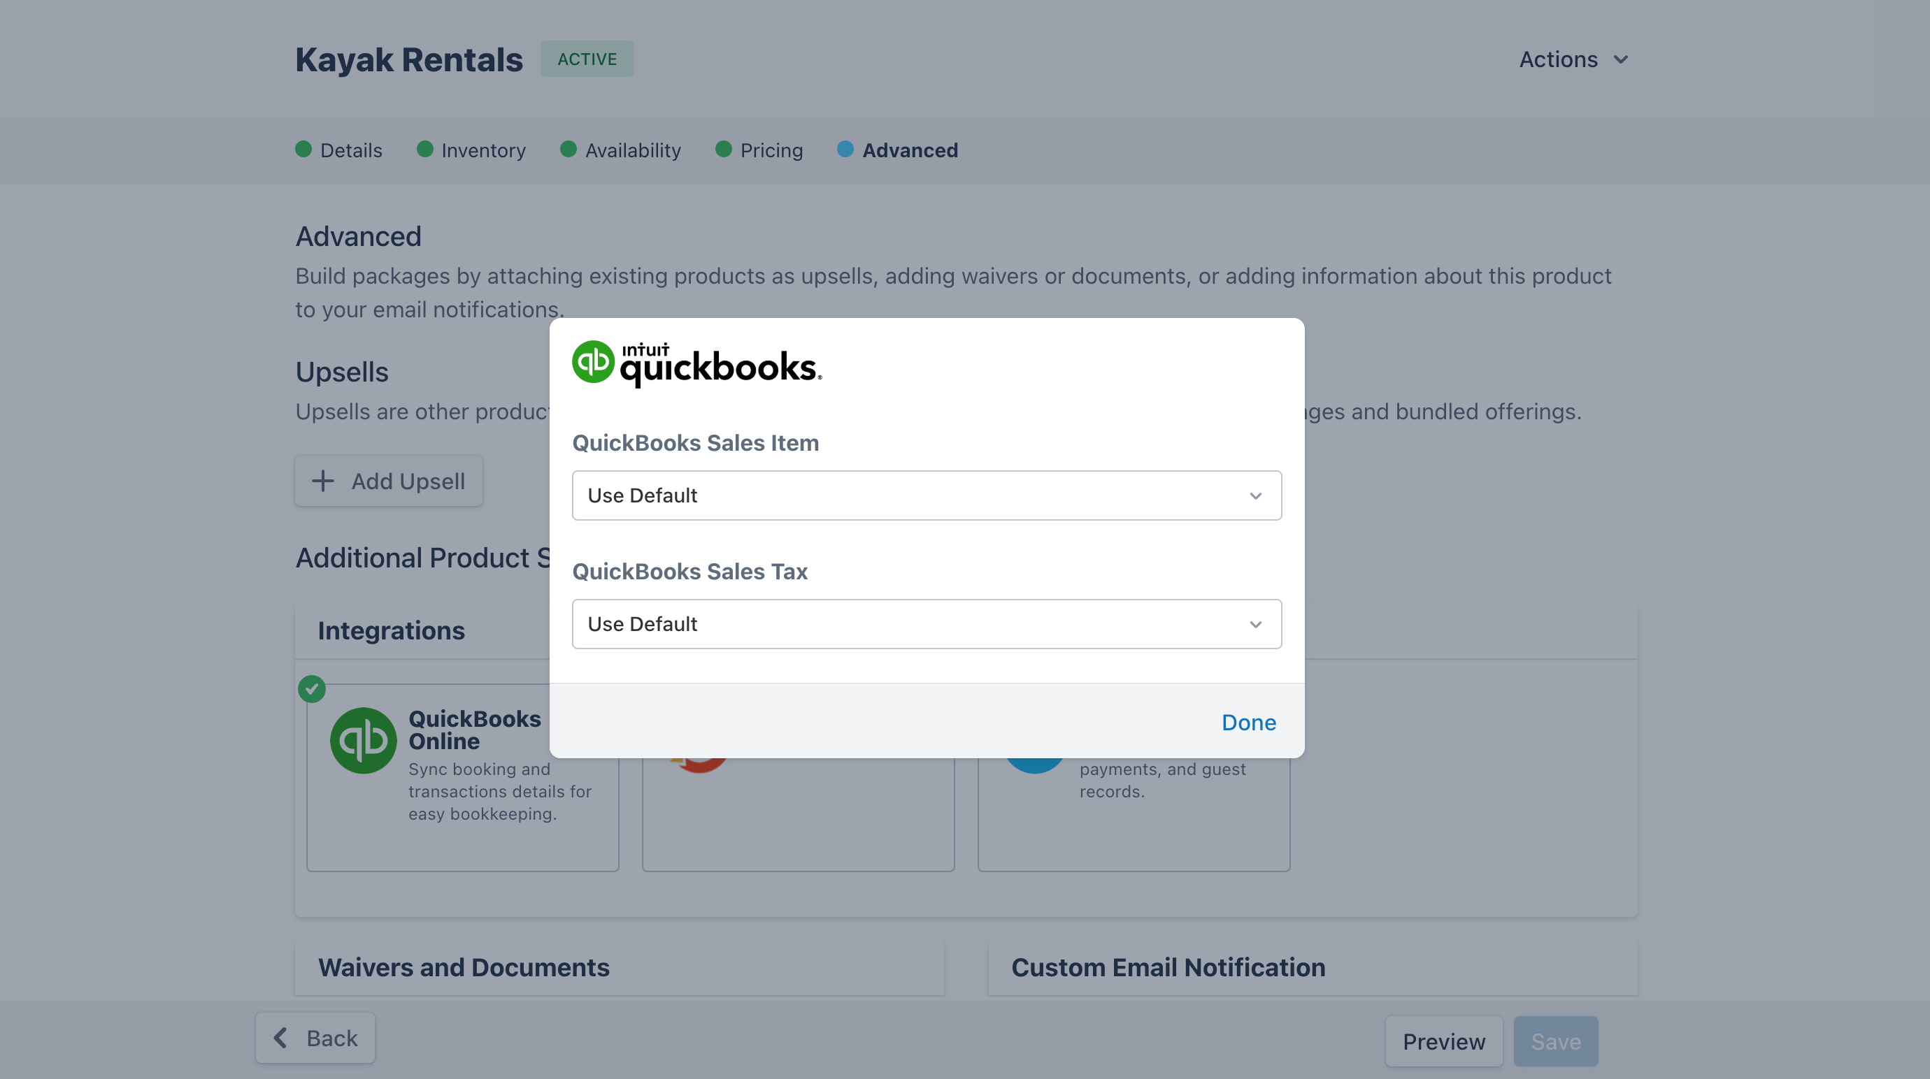The width and height of the screenshot is (1930, 1079).
Task: Click the ACTIVE status badge
Action: coord(587,59)
